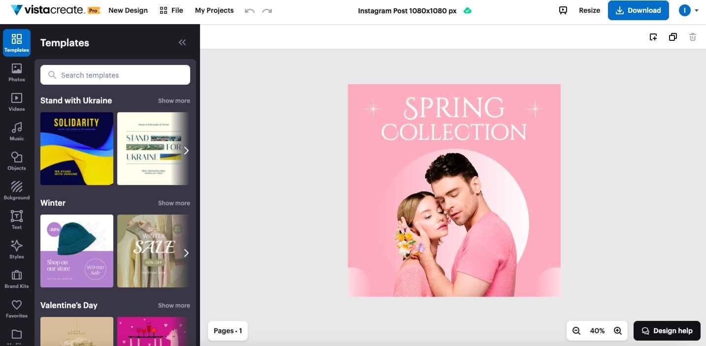706x346 pixels.
Task: Open My Projects
Action: [x=214, y=10]
